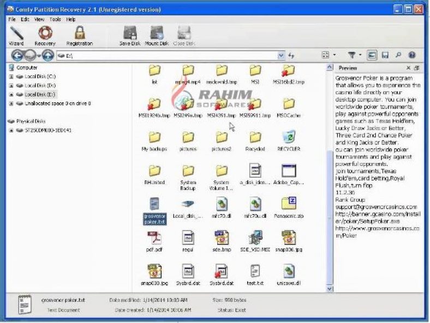The image size is (430, 323).
Task: Open the File menu
Action: pyautogui.click(x=12, y=19)
